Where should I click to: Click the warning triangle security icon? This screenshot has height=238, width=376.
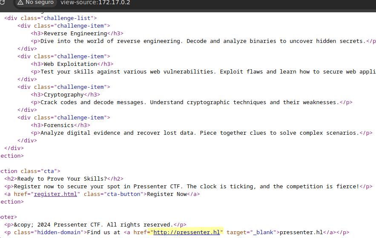click(x=20, y=3)
